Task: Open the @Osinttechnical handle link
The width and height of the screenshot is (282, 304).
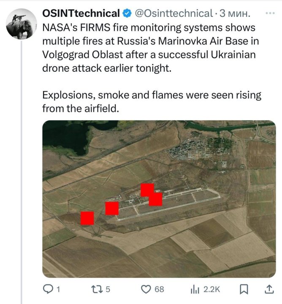Action: [173, 14]
